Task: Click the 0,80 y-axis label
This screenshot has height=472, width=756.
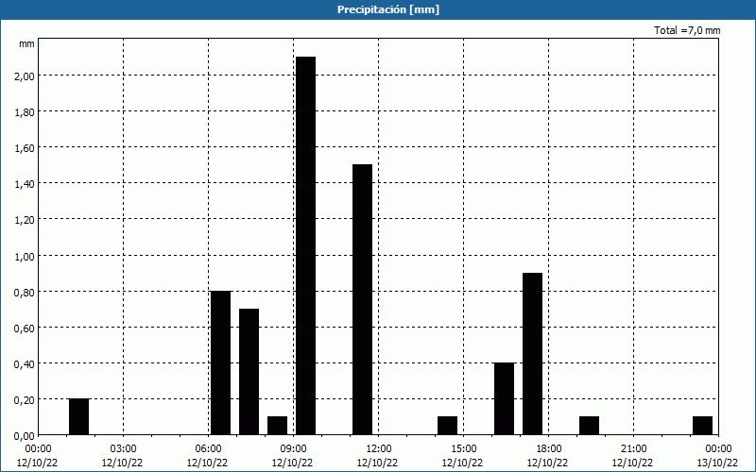Action: click(25, 292)
